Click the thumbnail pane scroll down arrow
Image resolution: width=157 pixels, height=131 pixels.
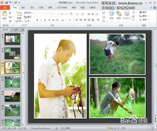23,125
